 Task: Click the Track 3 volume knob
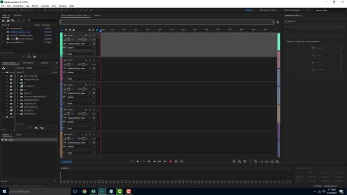point(69,89)
